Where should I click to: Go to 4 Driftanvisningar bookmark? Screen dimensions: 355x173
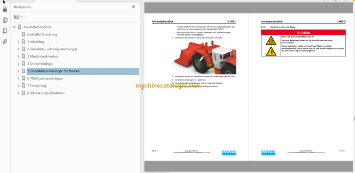[40, 64]
